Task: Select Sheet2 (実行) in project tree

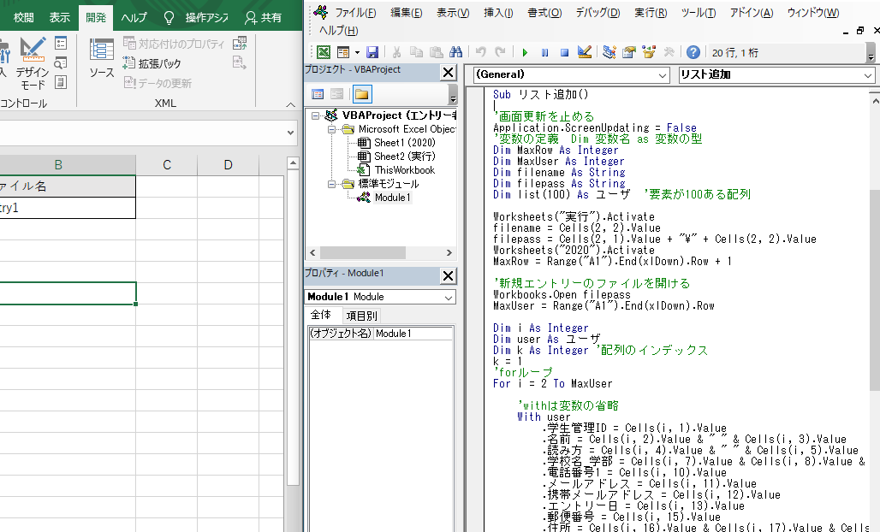Action: 405,157
